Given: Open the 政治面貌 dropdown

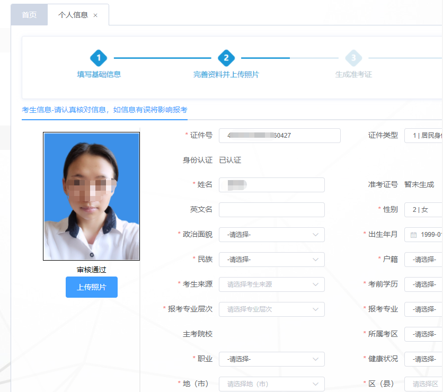Looking at the screenshot, I should 271,235.
